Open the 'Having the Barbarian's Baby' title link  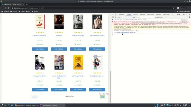tap(59, 77)
